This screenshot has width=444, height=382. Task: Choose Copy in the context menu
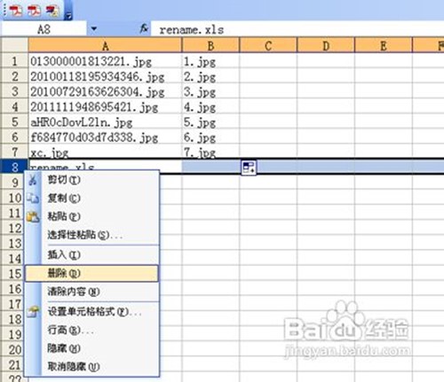[91, 199]
